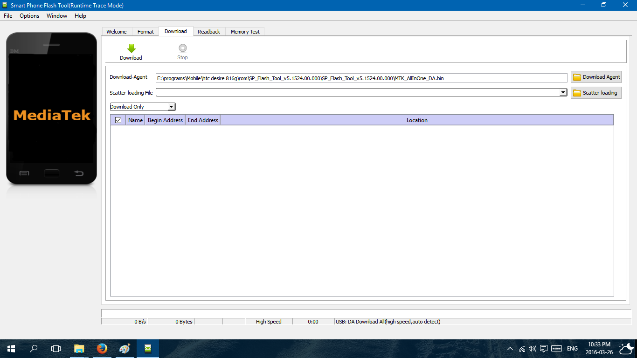Select the Download tab
637x358 pixels.
(x=176, y=31)
